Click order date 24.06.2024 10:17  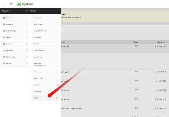160,108
